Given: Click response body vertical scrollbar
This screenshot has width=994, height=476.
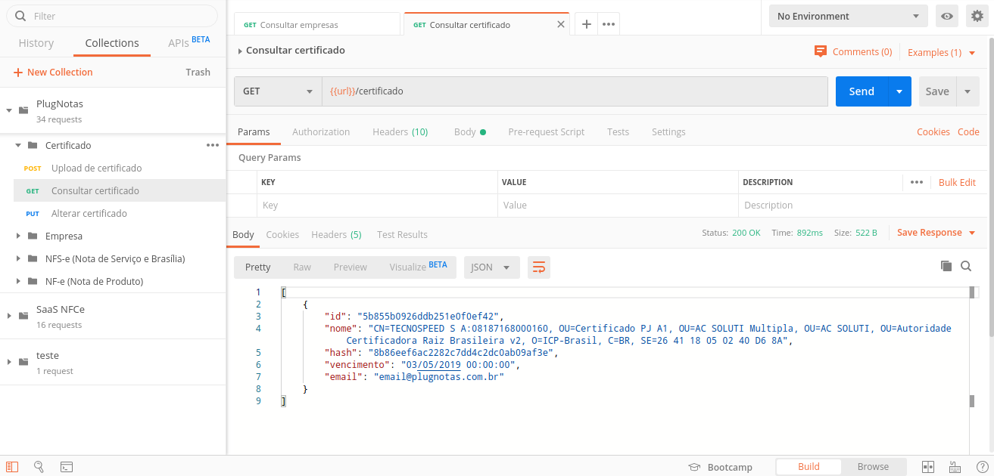Looking at the screenshot, I should point(972,345).
